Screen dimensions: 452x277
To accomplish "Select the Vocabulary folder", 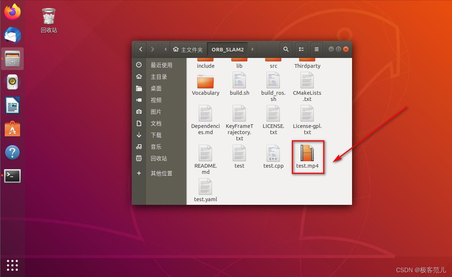I will [205, 85].
